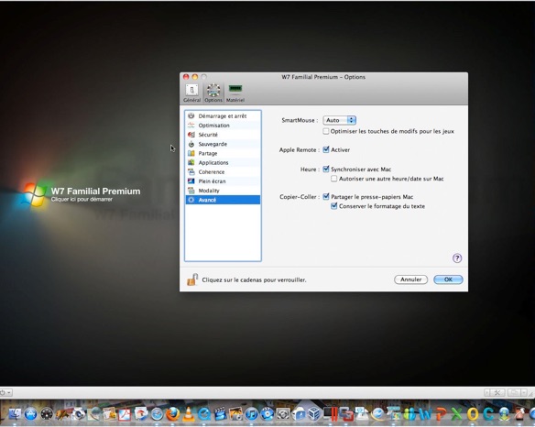Launch Microsoft Messenger from the dock

(x=409, y=414)
